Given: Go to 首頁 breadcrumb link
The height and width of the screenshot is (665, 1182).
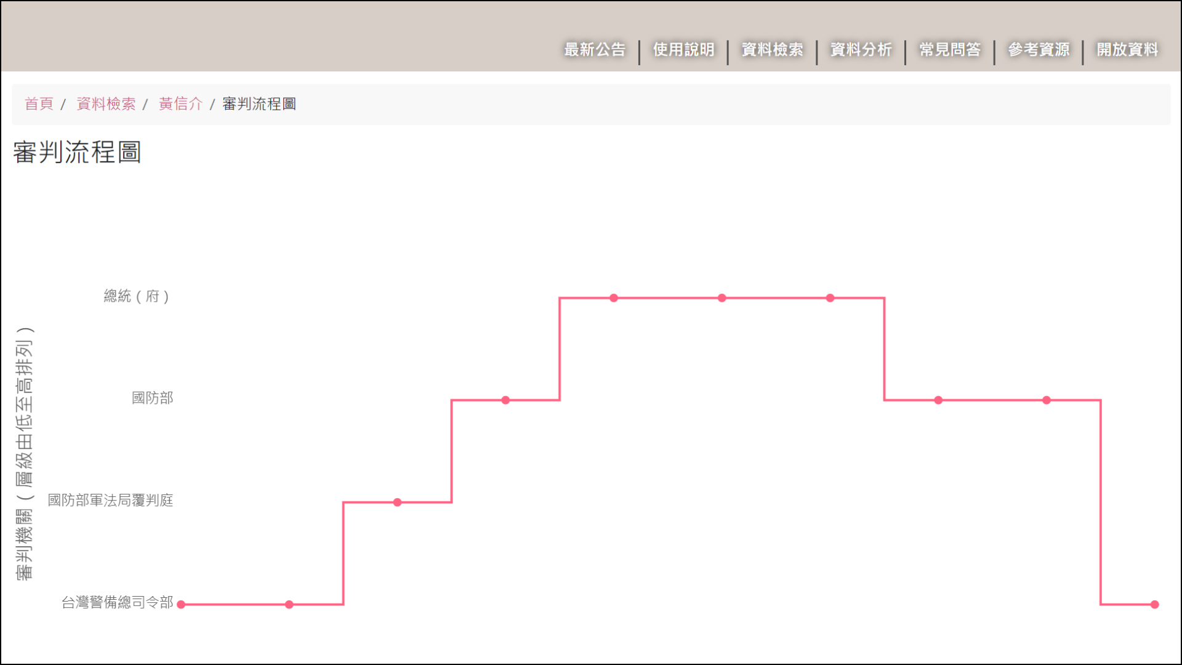Looking at the screenshot, I should click(x=39, y=104).
